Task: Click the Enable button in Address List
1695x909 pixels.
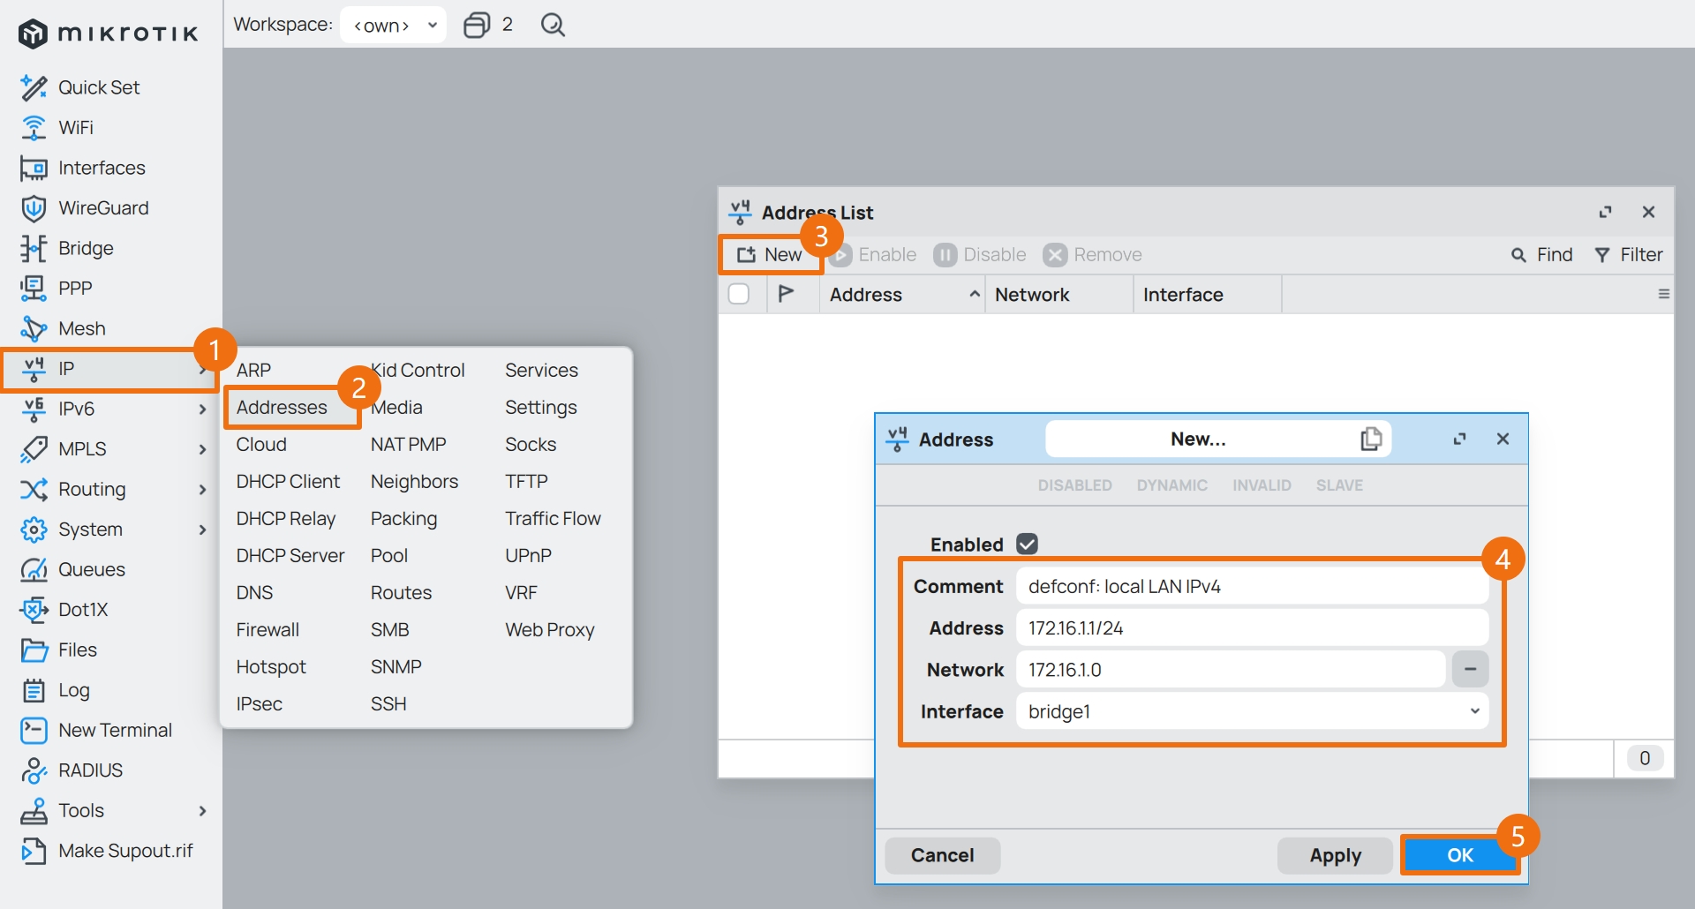Action: (873, 255)
